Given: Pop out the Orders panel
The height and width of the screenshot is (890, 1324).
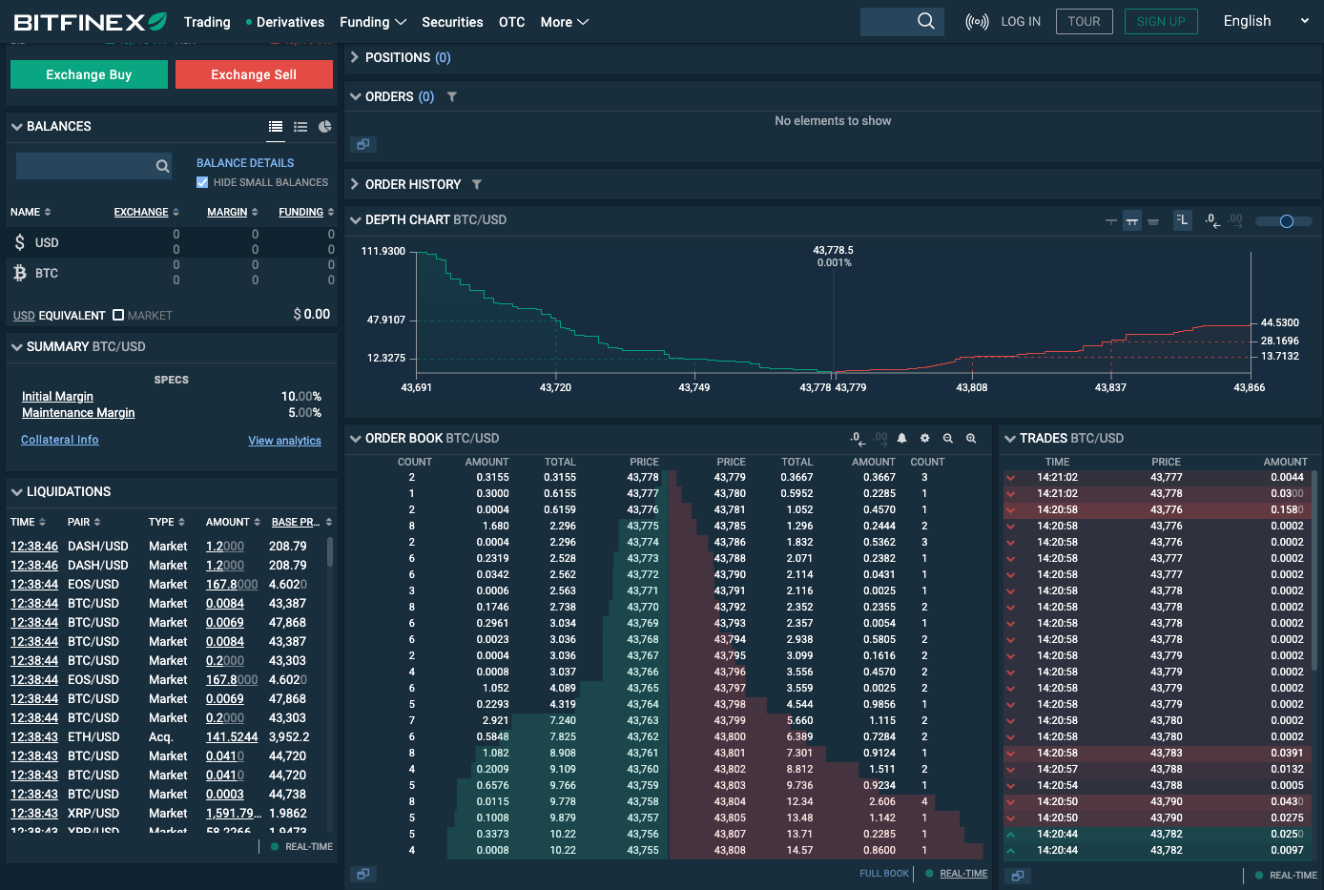Looking at the screenshot, I should (x=362, y=145).
